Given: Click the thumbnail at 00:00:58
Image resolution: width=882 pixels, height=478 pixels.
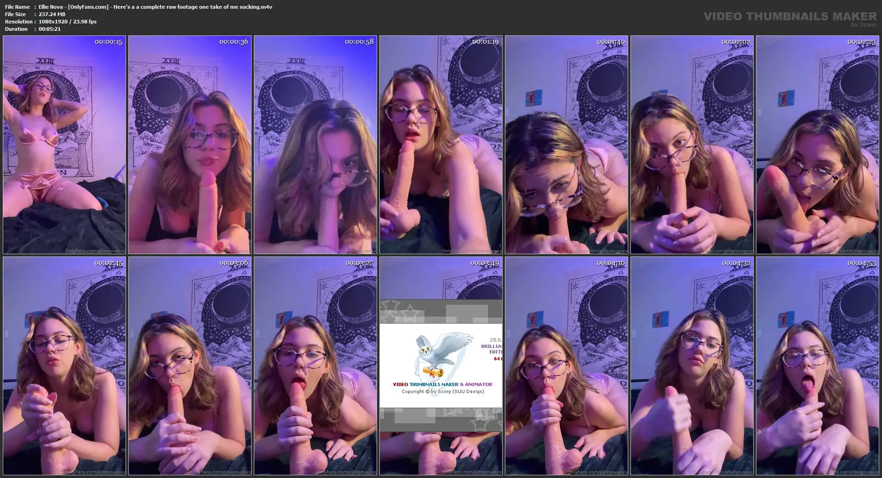Looking at the screenshot, I should pyautogui.click(x=315, y=145).
